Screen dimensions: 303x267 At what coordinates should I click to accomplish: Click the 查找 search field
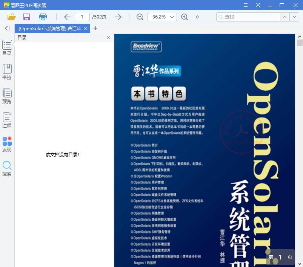pos(248,17)
